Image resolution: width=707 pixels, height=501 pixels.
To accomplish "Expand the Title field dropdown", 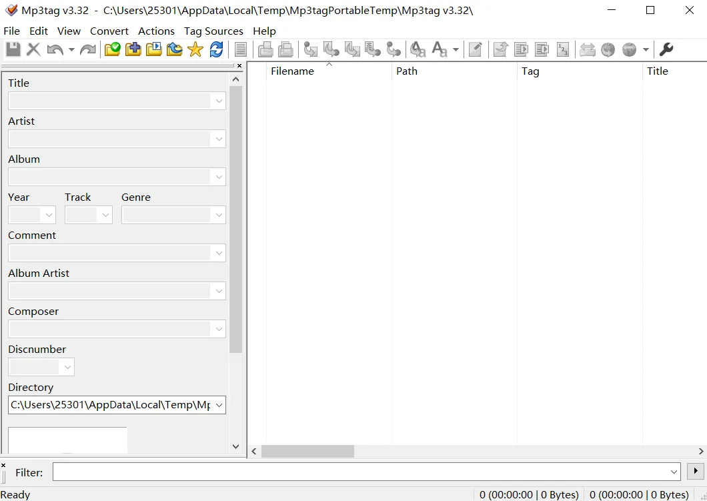I will tap(219, 101).
